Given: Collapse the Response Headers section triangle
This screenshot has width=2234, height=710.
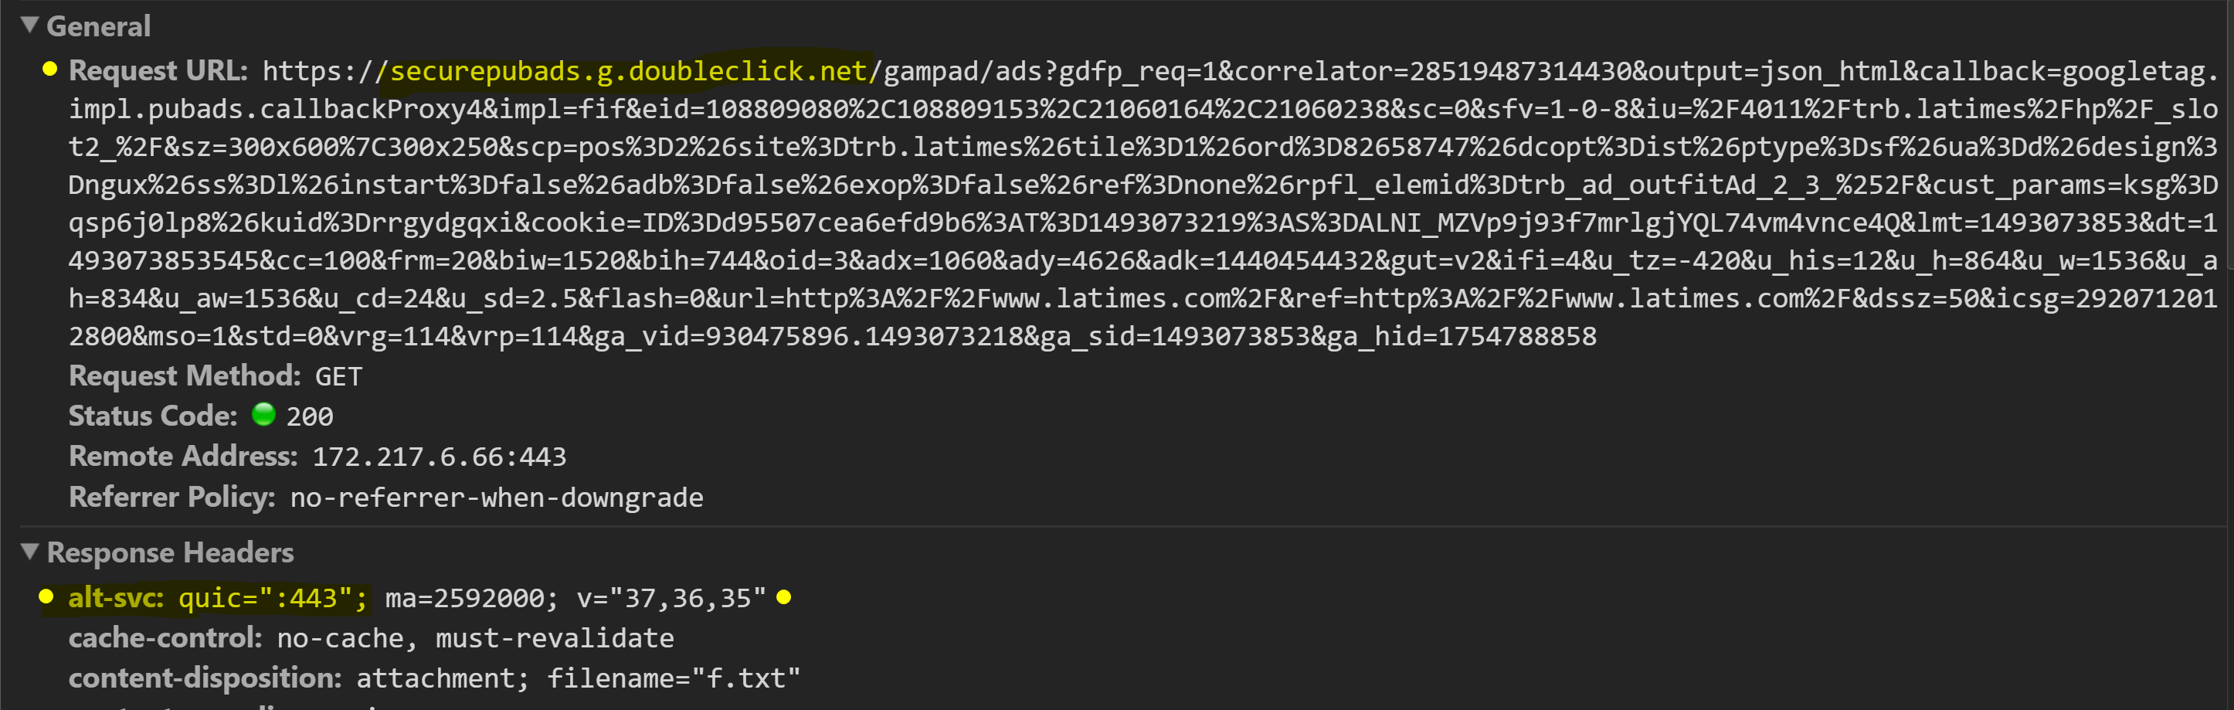Looking at the screenshot, I should point(30,552).
